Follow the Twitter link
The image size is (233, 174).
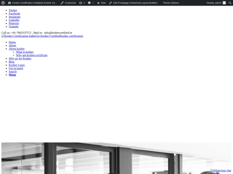click(13, 10)
